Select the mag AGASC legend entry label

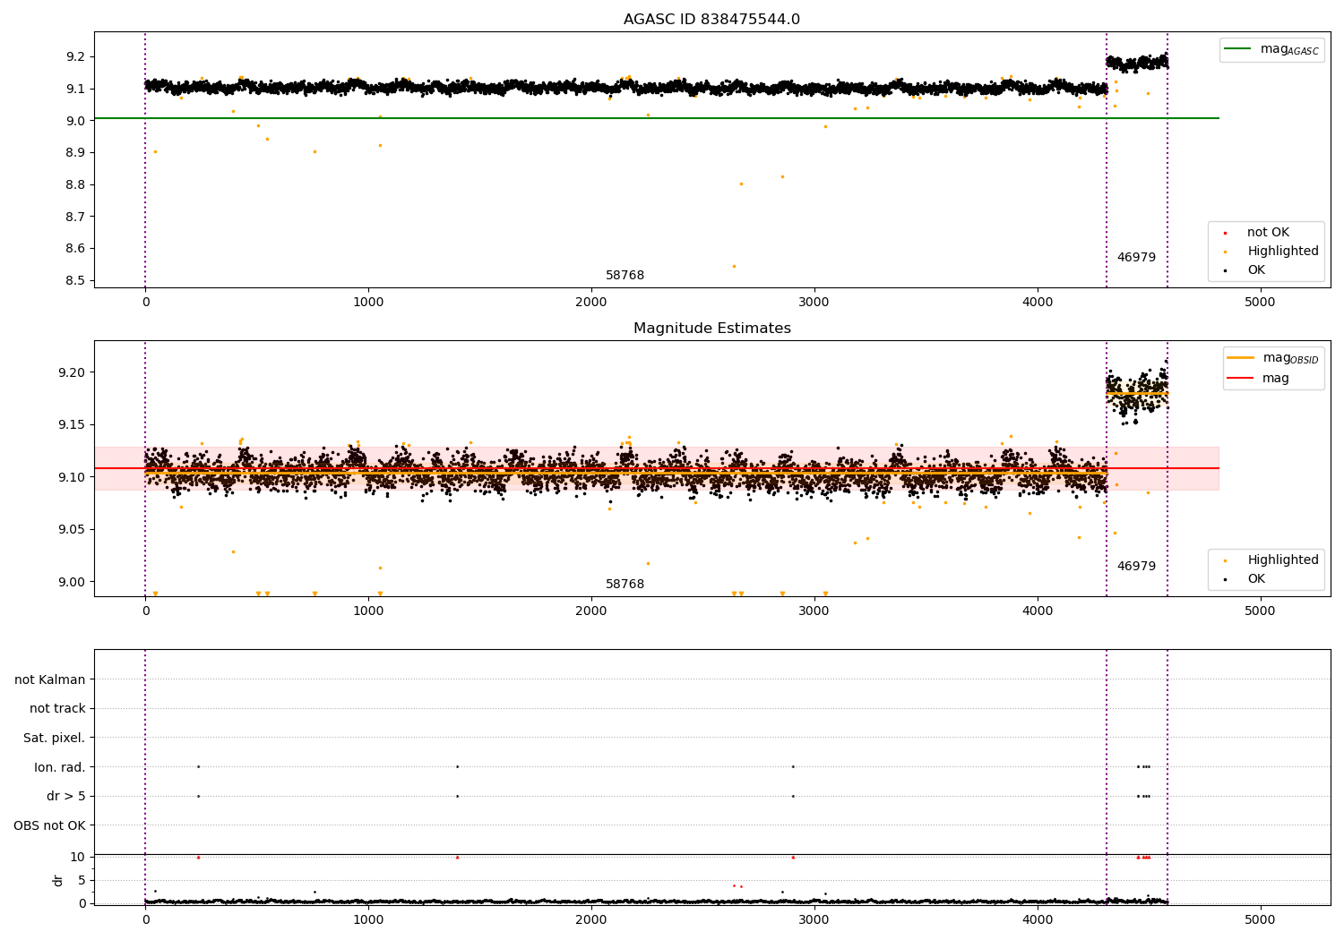tap(1289, 49)
